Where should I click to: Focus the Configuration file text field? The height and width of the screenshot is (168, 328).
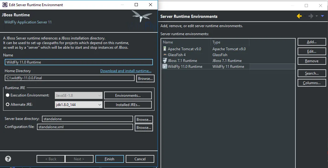pyautogui.click(x=85, y=127)
